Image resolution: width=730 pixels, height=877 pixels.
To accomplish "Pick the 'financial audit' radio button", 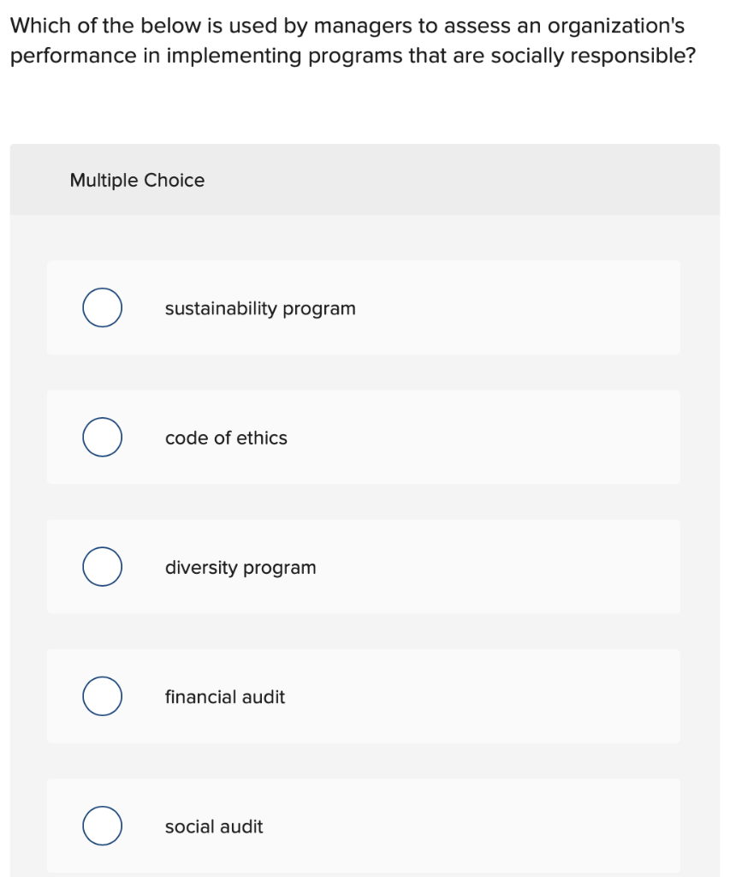I will 102,697.
